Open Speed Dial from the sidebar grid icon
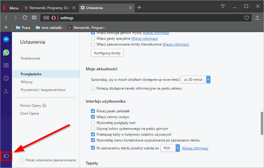Screen dimensions: 264x168 (6, 65)
